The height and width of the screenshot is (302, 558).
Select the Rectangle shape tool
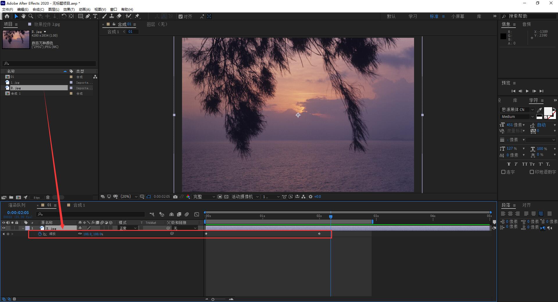[x=81, y=16]
